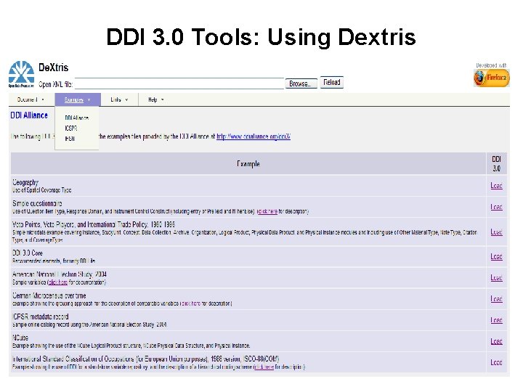Open the Help menu
Screen dimensions: 523x392
tap(156, 99)
